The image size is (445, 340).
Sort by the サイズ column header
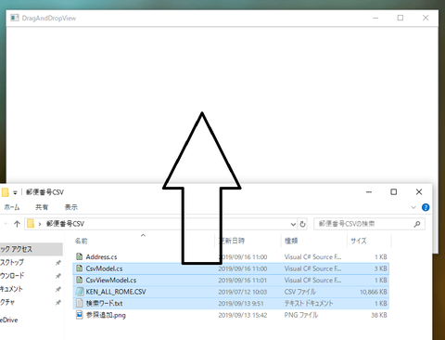pyautogui.click(x=359, y=241)
